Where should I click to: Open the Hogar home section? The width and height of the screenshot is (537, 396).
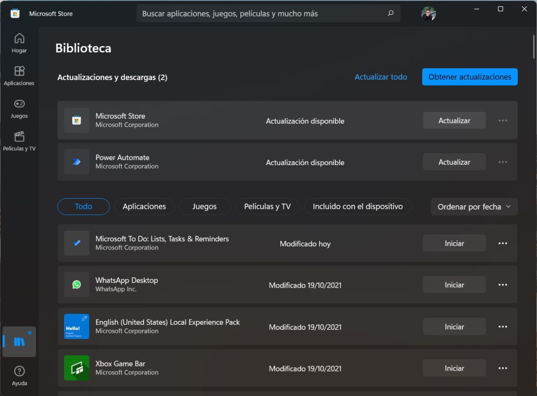(19, 43)
